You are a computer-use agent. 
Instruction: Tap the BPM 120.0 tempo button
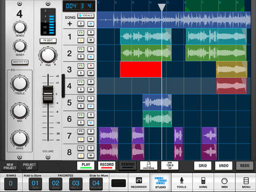(170, 165)
